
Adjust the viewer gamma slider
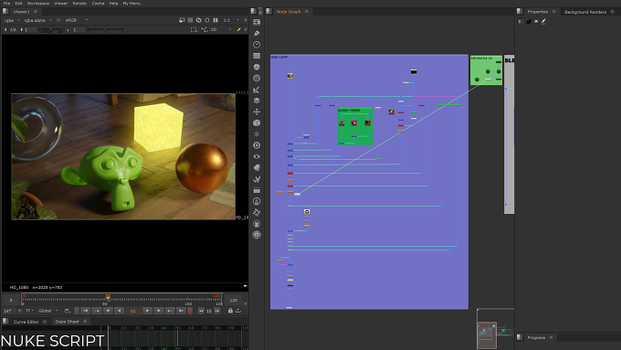tap(105, 30)
